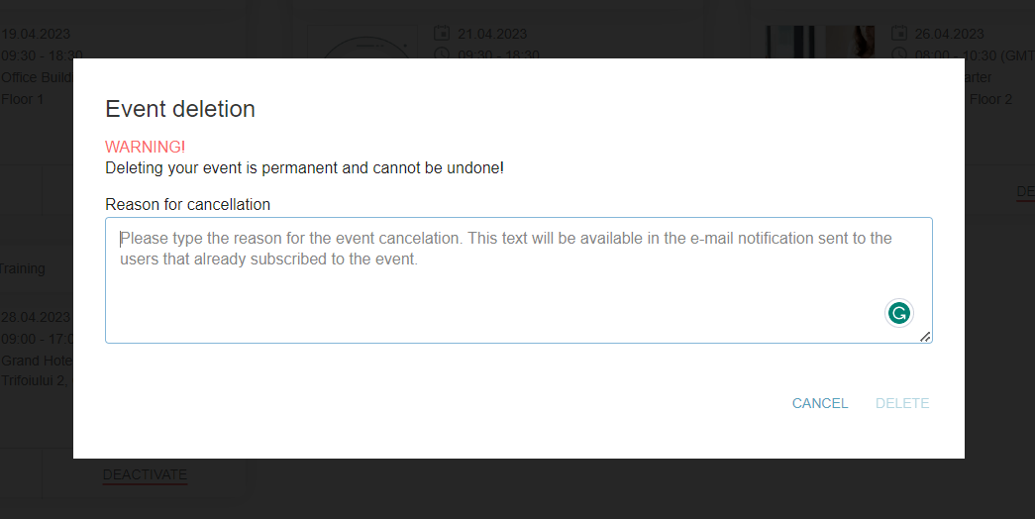The image size is (1035, 519).
Task: Click the 28.04.2023 date behind dialog
Action: 36,317
